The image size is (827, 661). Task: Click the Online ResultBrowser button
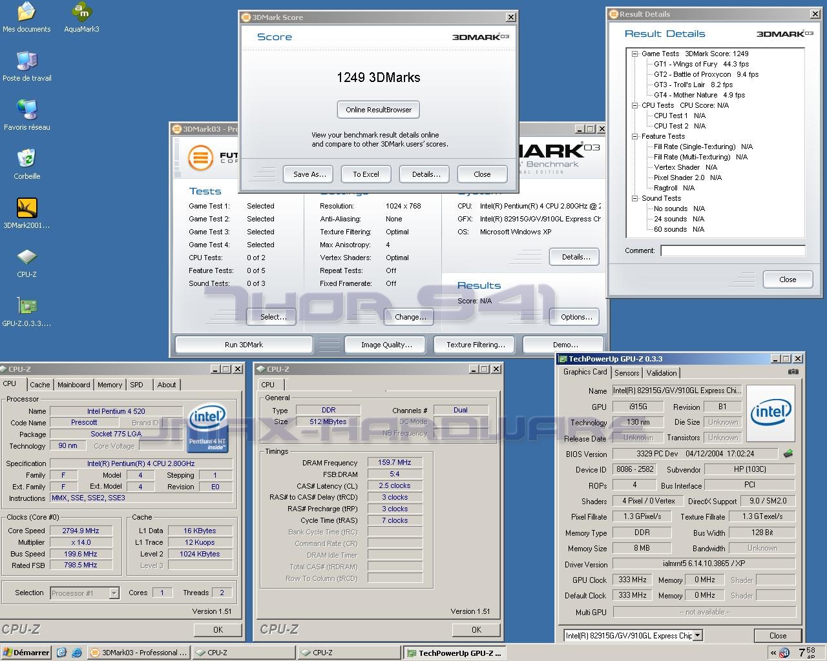click(379, 110)
